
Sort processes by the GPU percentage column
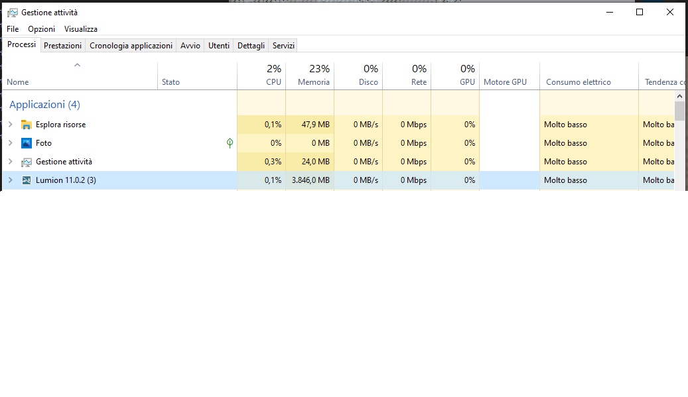tap(455, 76)
